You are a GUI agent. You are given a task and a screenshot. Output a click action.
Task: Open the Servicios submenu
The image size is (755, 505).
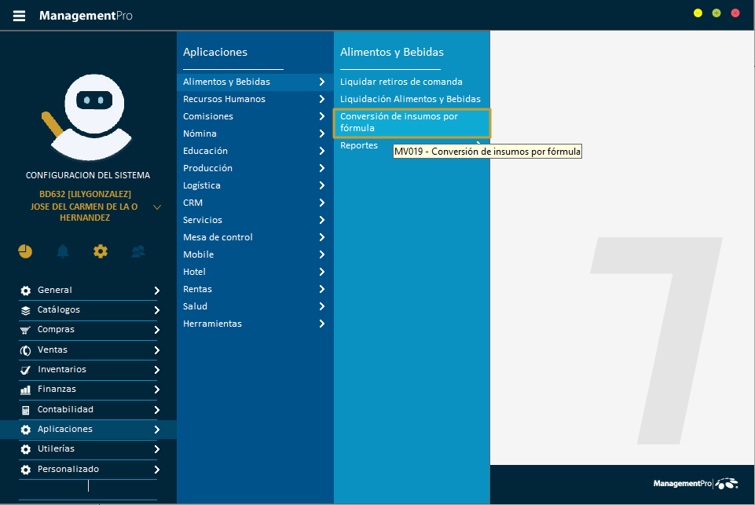point(255,220)
